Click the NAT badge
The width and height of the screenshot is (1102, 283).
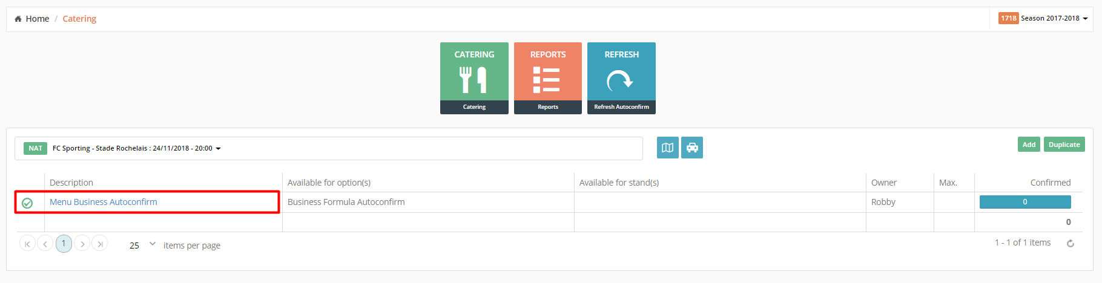click(x=36, y=148)
